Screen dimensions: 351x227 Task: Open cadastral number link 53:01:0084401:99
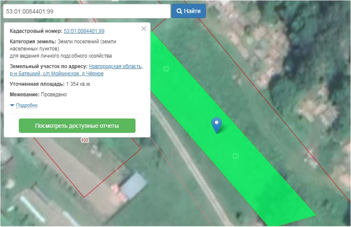click(x=84, y=31)
